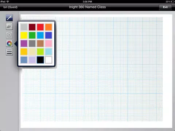Image resolution: width=175 pixels, height=131 pixels.
Task: Pick the orange color swatch
Action: [x=48, y=27]
